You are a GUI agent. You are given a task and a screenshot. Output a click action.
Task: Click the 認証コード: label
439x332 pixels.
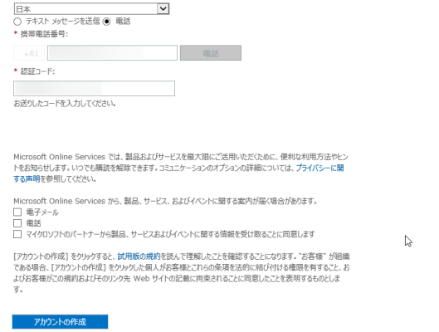pos(37,71)
